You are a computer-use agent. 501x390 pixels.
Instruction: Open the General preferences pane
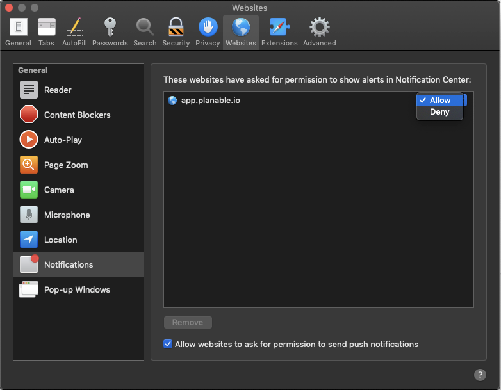[x=18, y=31]
